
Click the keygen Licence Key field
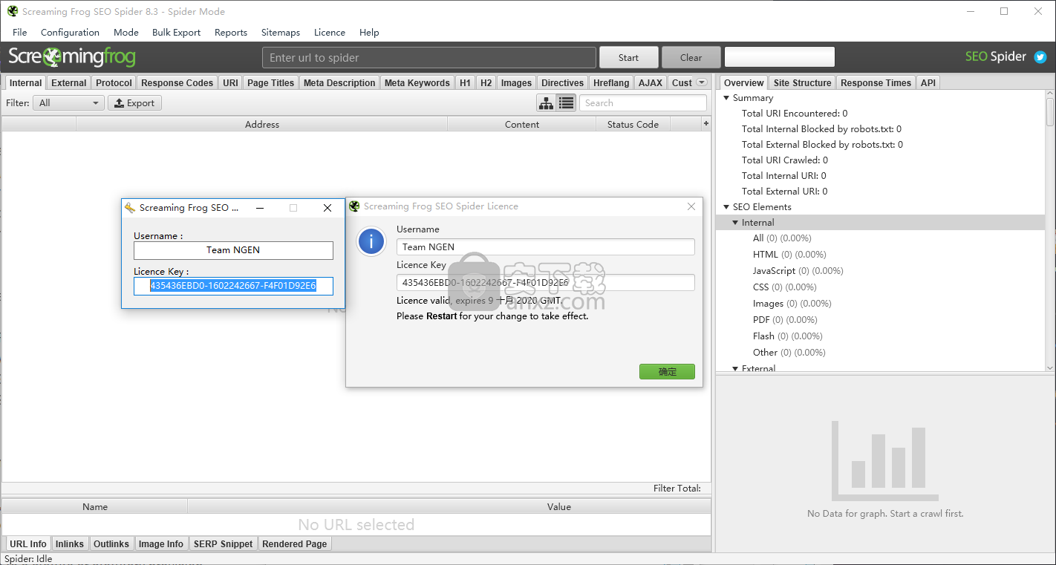(233, 286)
